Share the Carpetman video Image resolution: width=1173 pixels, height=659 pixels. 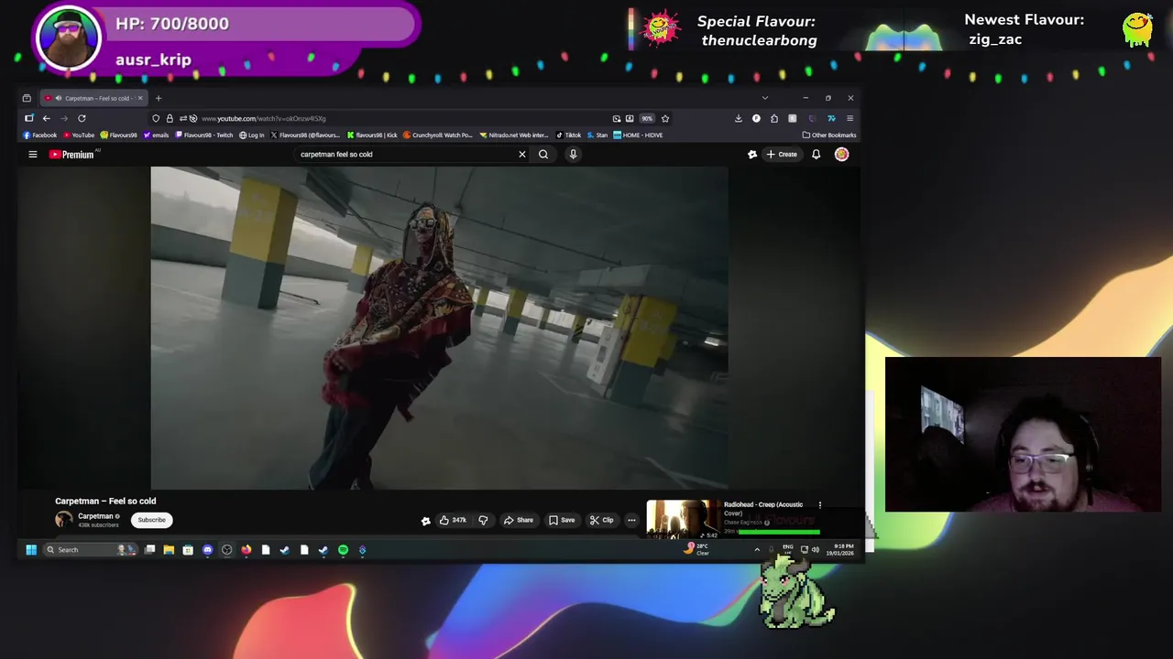[x=518, y=520]
